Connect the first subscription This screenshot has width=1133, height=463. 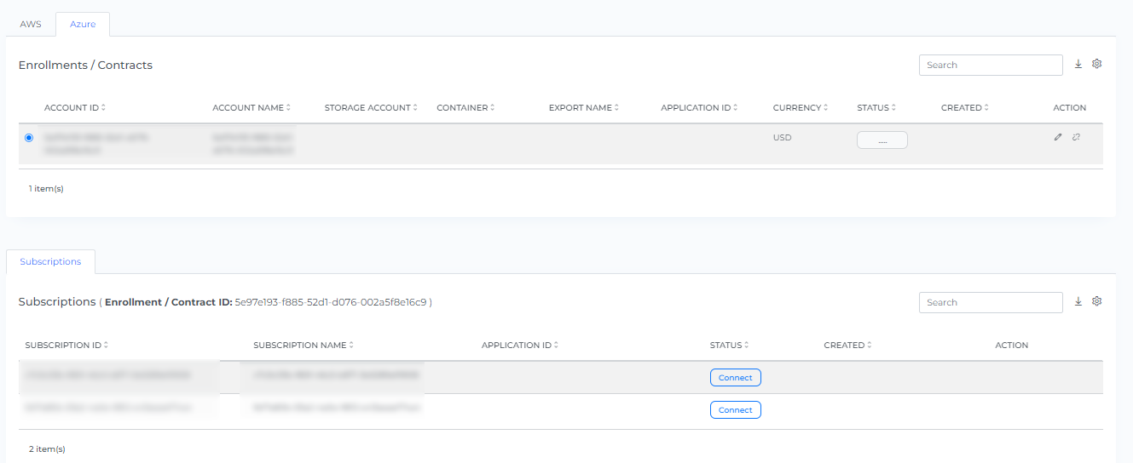pyautogui.click(x=735, y=378)
